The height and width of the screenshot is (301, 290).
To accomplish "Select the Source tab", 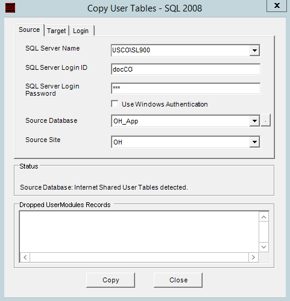I will pos(29,30).
